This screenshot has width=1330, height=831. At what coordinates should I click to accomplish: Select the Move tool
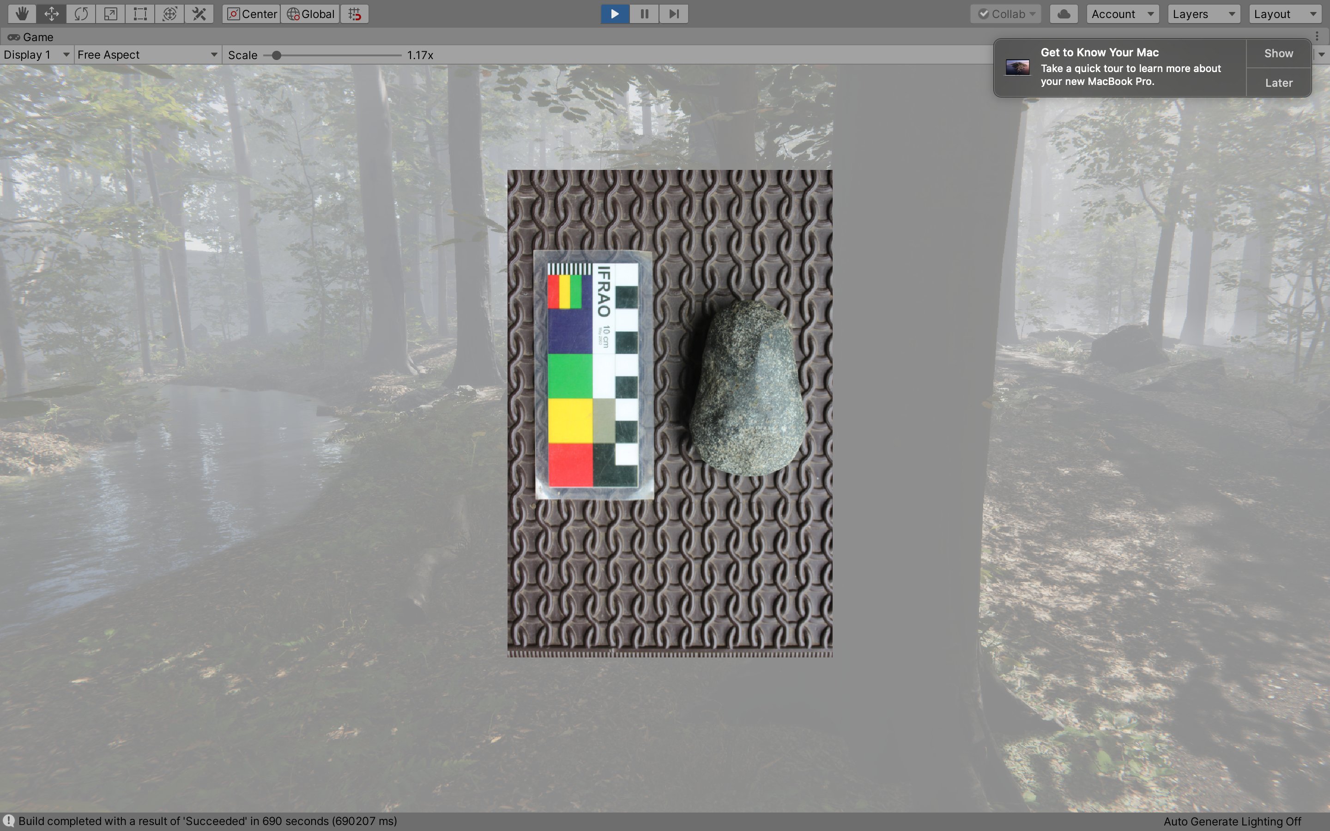tap(52, 14)
